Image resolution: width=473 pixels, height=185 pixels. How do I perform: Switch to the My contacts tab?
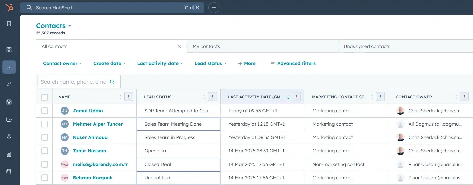(206, 46)
